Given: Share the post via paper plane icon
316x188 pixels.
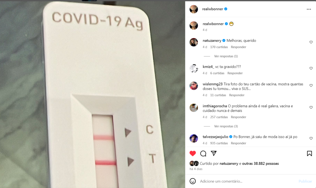Looking at the screenshot, I should [x=214, y=154].
